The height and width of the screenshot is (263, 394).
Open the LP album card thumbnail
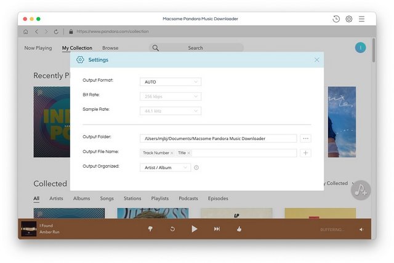[236, 213]
